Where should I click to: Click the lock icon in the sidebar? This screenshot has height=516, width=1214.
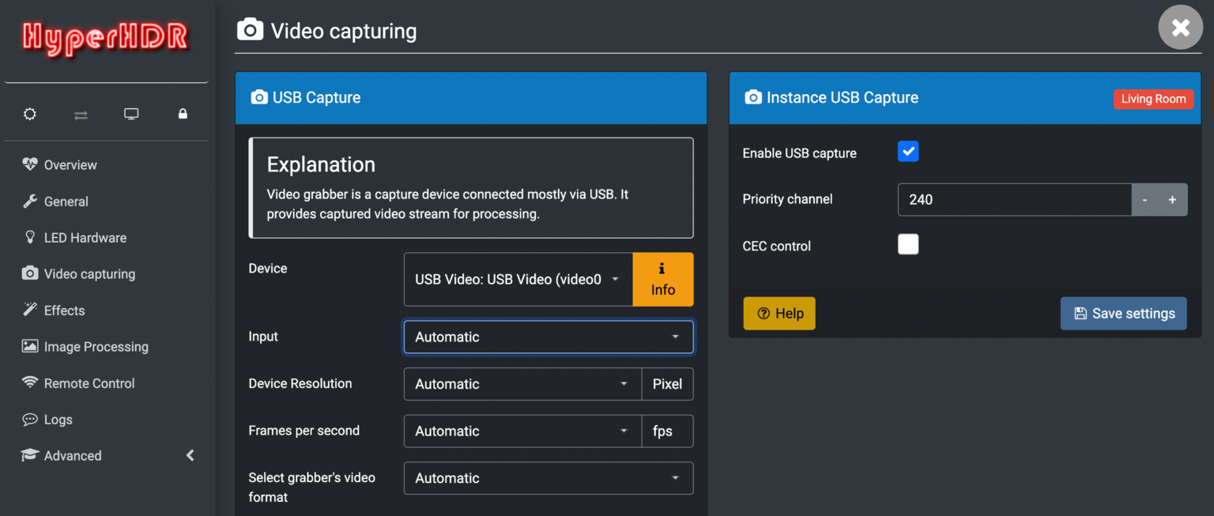pyautogui.click(x=183, y=114)
